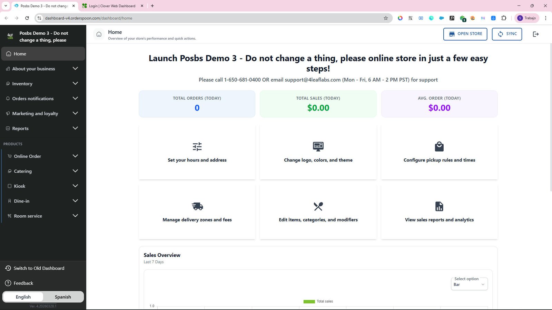Click the page vertical scrollbar
This screenshot has width=552, height=310.
coord(551,117)
